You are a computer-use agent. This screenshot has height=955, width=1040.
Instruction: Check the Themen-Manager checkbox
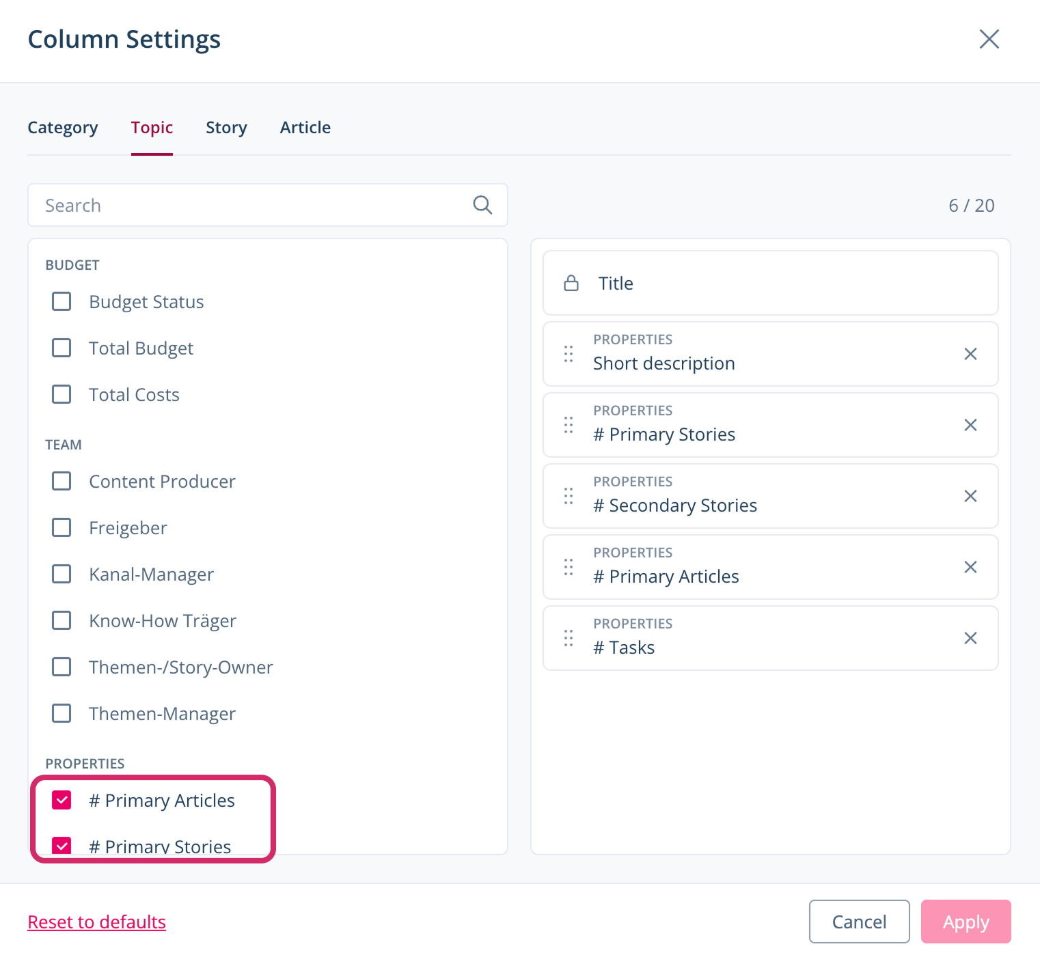[x=61, y=713]
